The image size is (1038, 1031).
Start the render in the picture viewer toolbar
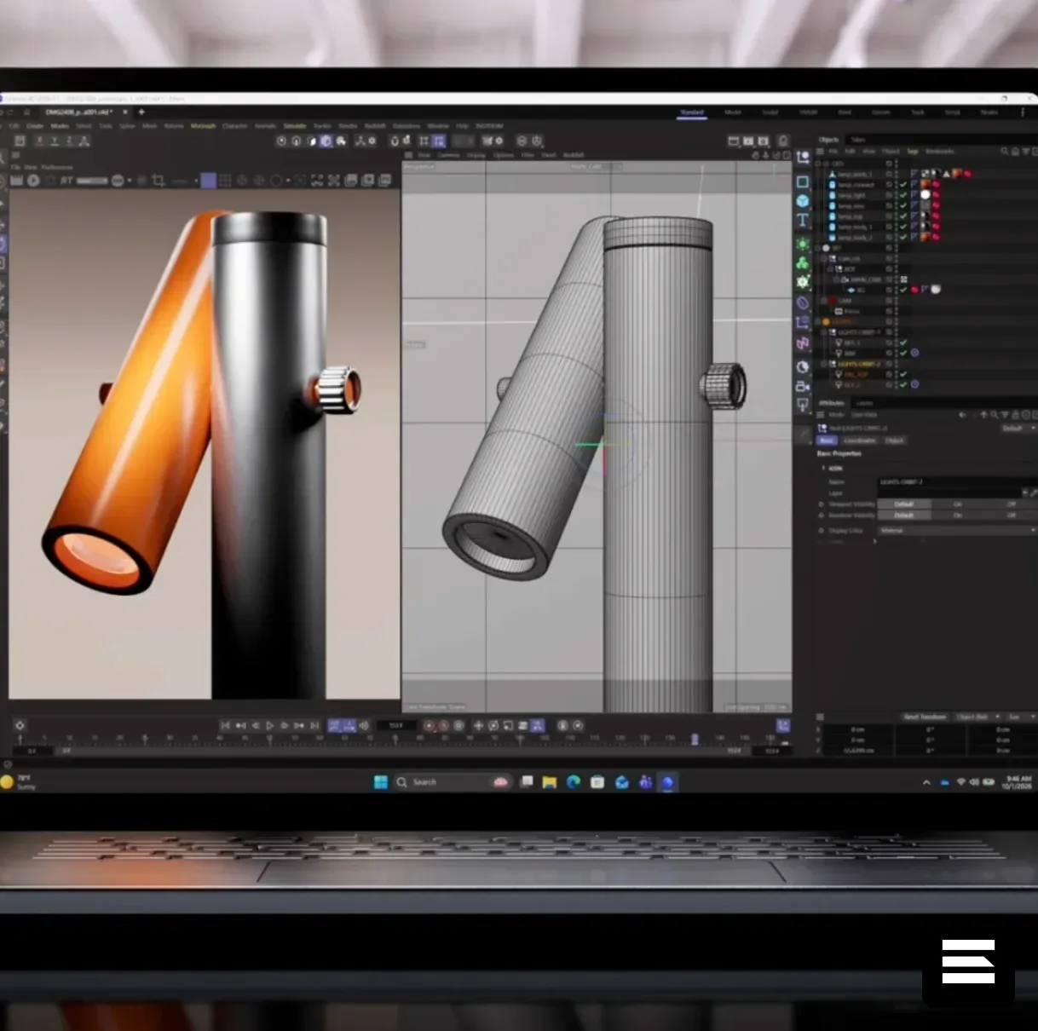(34, 181)
